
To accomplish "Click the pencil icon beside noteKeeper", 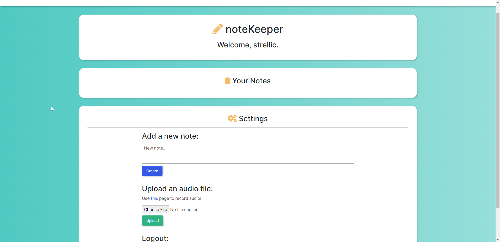I will click(x=217, y=29).
